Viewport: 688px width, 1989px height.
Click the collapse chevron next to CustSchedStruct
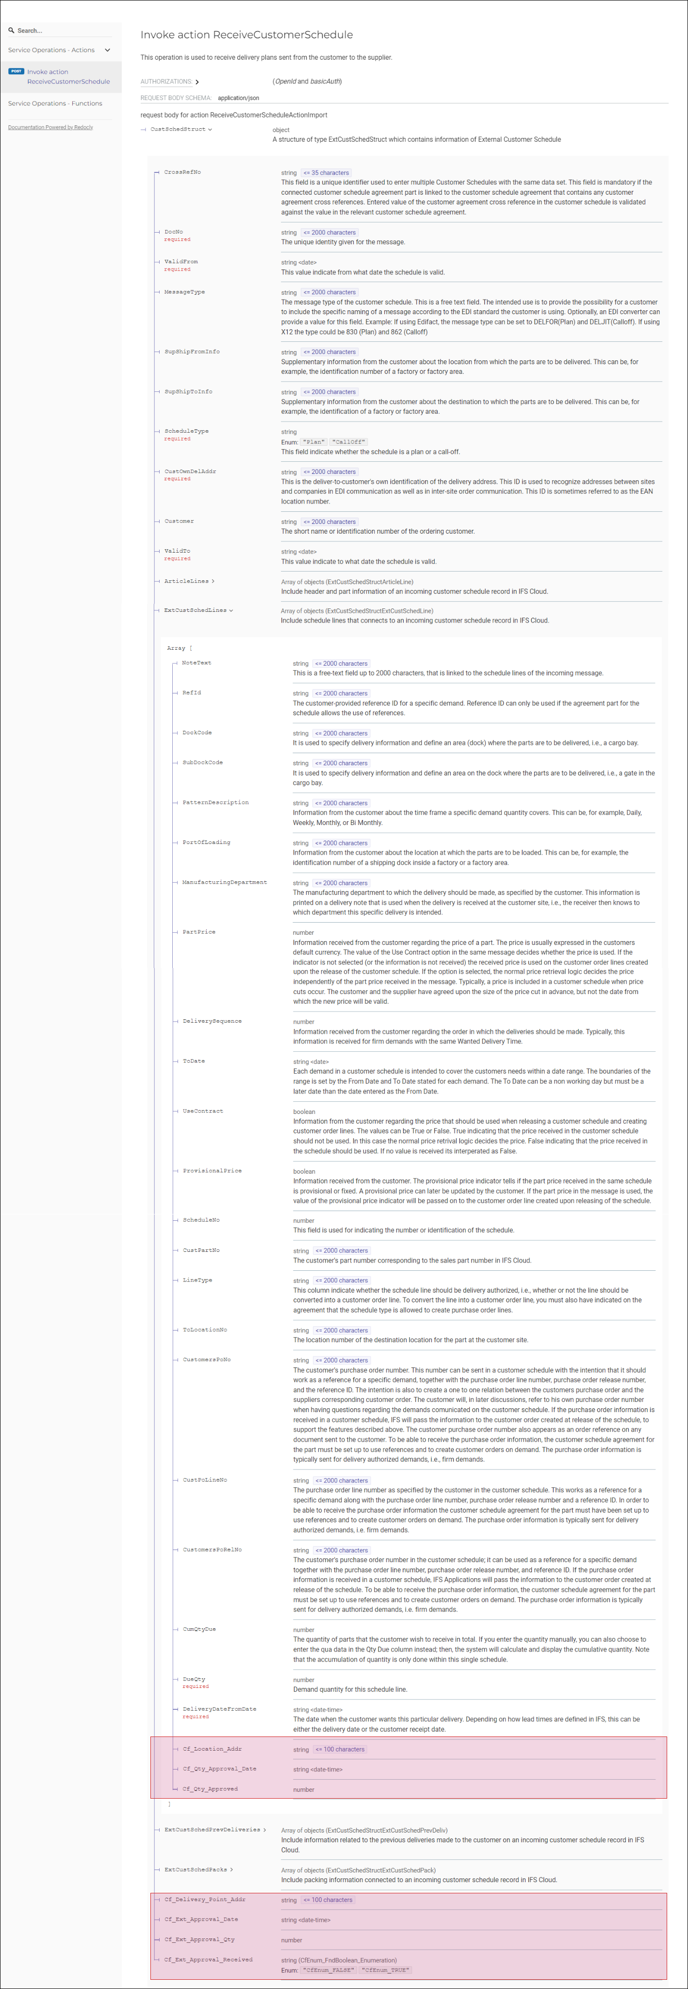tap(210, 130)
